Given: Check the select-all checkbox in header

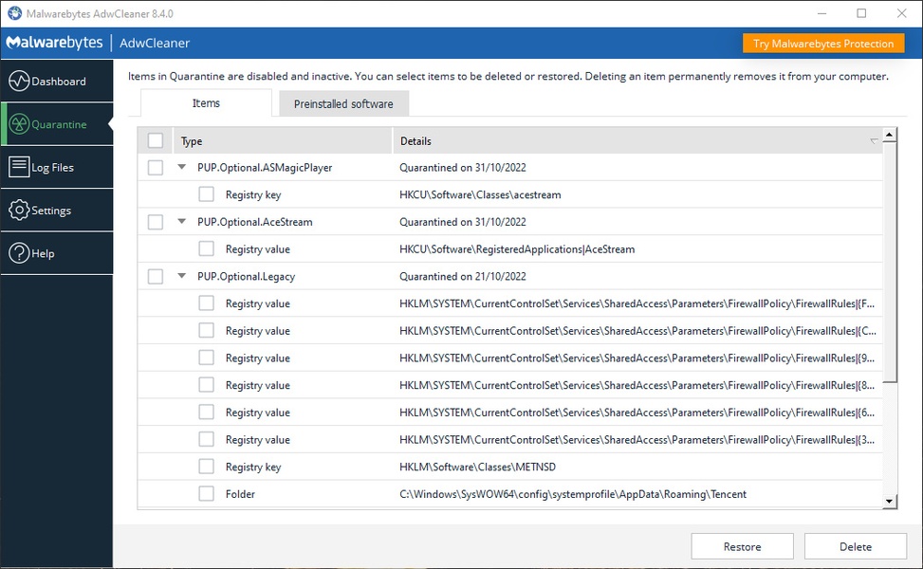Looking at the screenshot, I should pos(156,141).
